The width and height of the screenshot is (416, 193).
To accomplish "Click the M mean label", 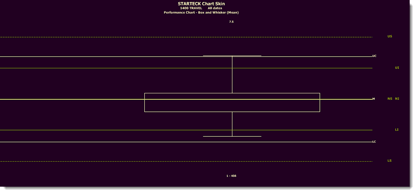I will pos(373,99).
